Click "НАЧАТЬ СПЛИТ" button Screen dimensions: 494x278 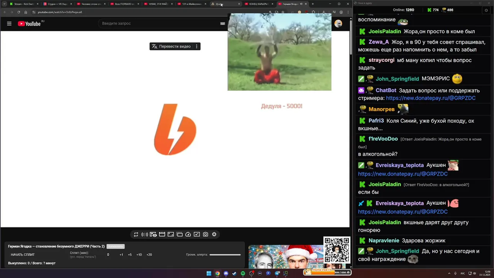pyautogui.click(x=23, y=255)
